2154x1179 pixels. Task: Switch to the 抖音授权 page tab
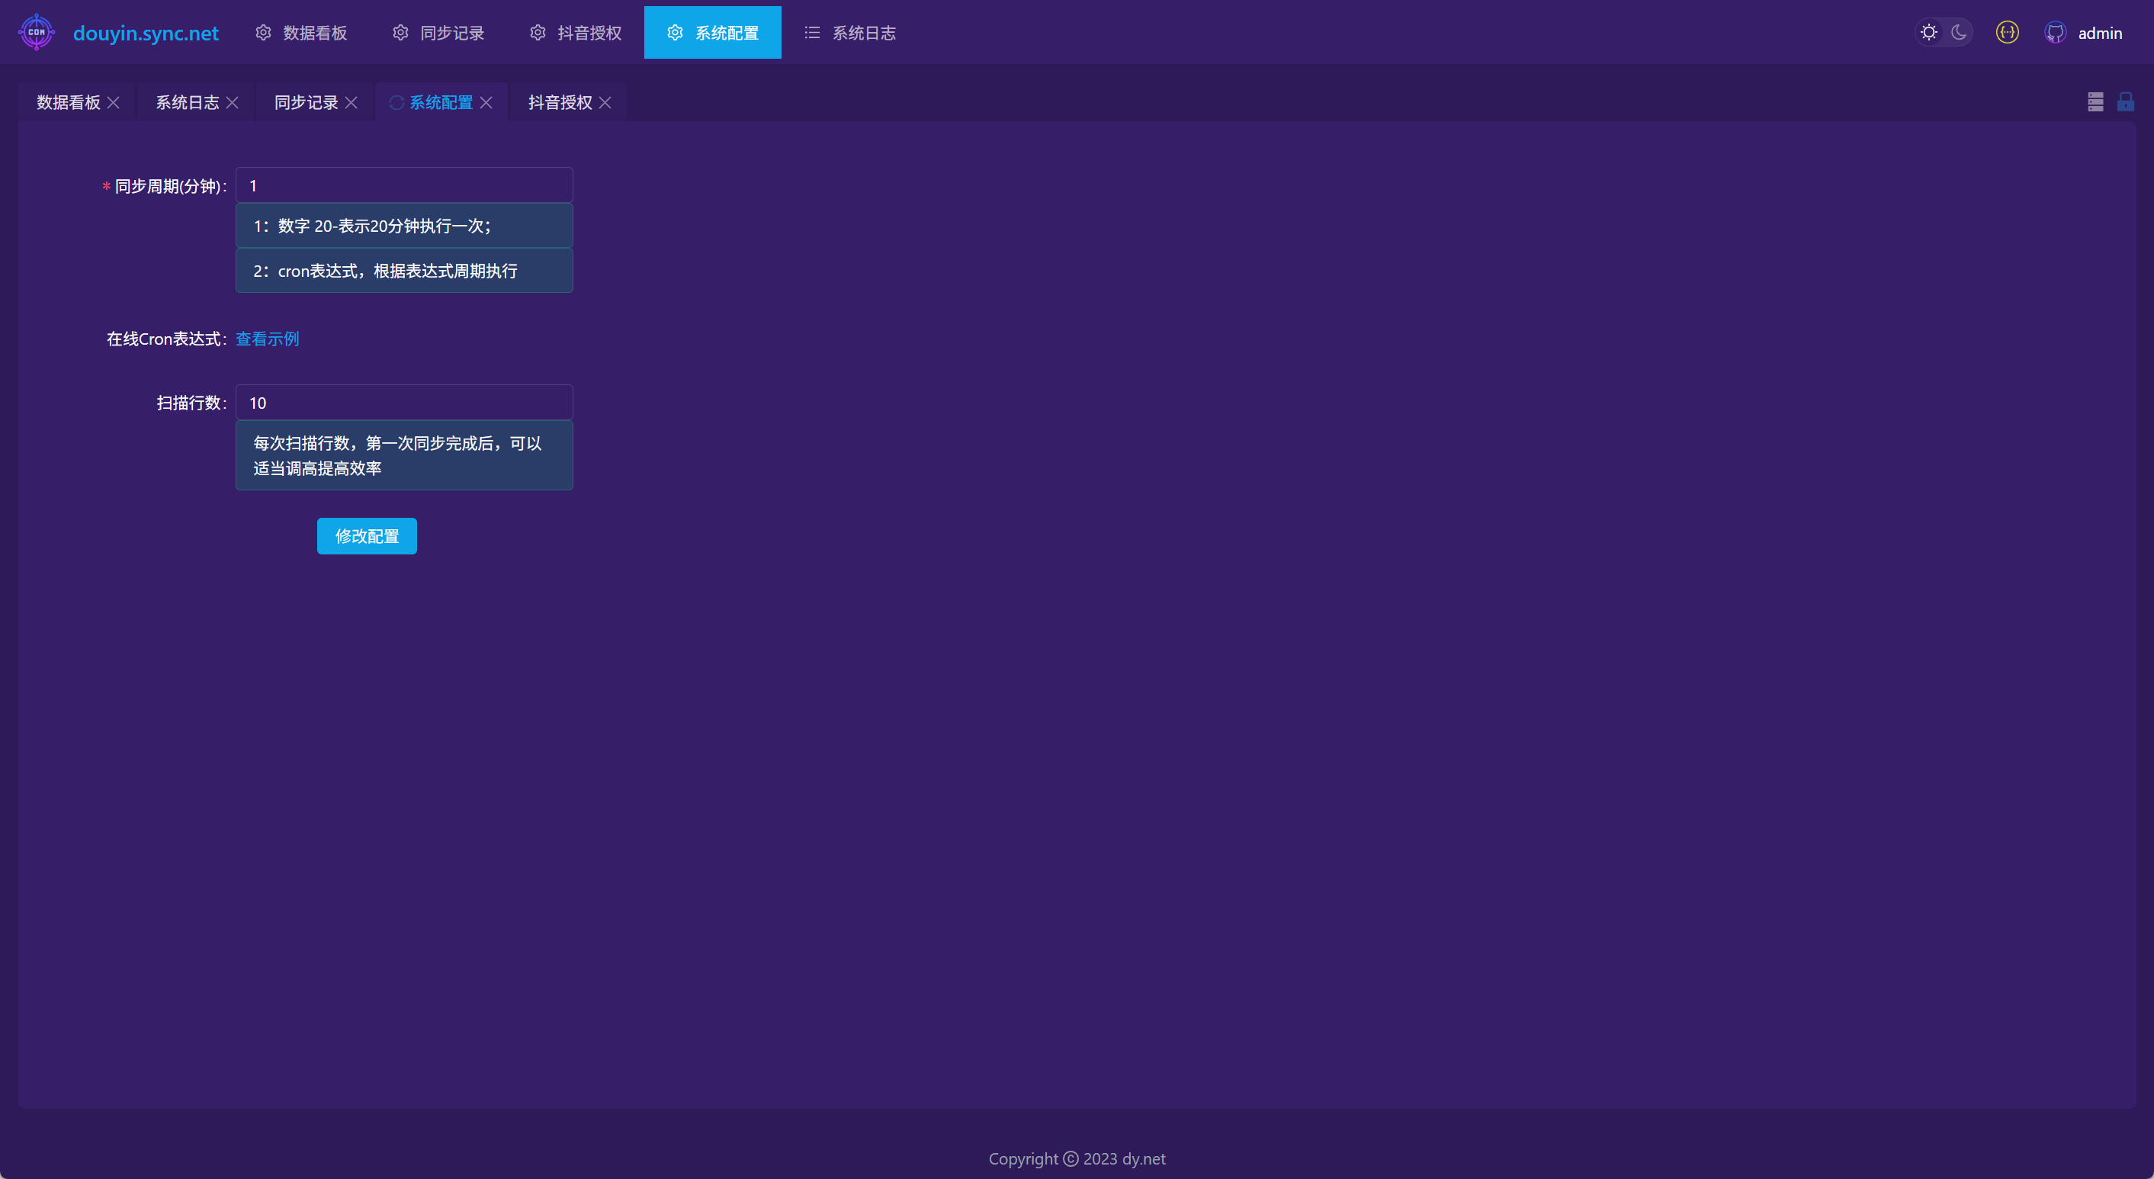pos(560,102)
